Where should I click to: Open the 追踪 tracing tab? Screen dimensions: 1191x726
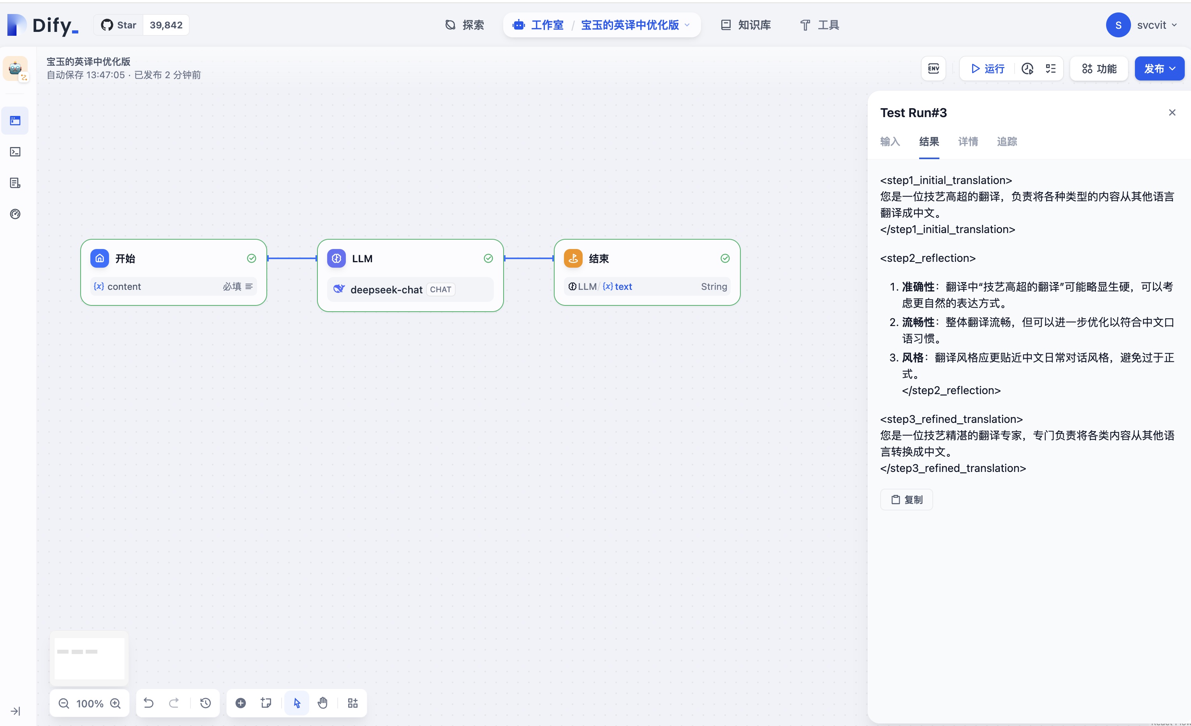(1007, 142)
